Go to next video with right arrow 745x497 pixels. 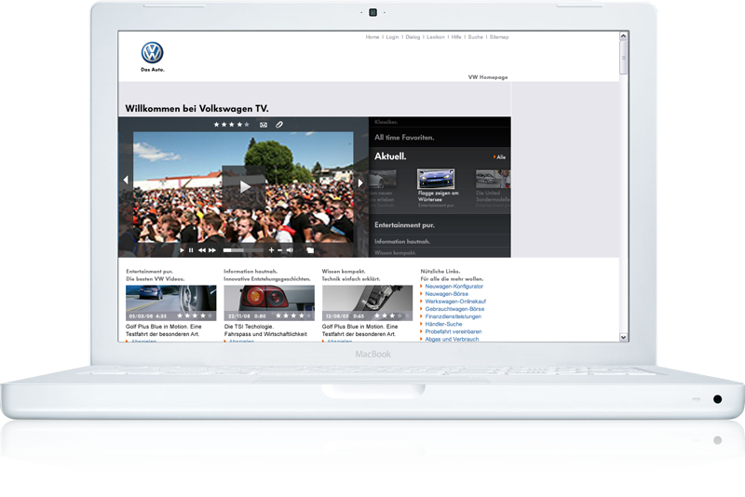361,182
